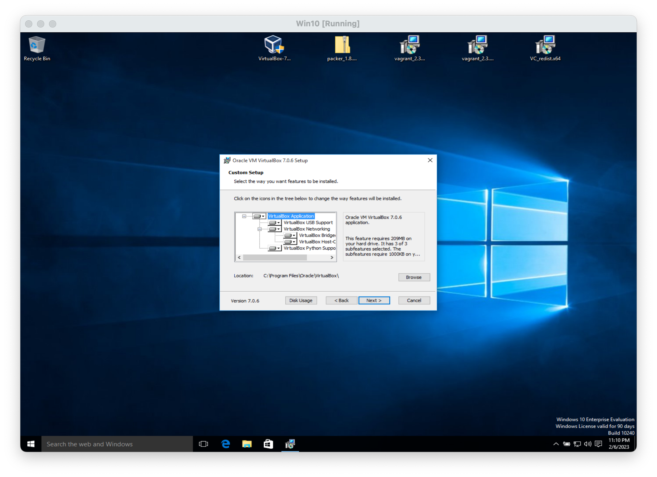Viewport: 657px width, 477px height.
Task: Open the Action Center notification icon
Action: (x=598, y=444)
